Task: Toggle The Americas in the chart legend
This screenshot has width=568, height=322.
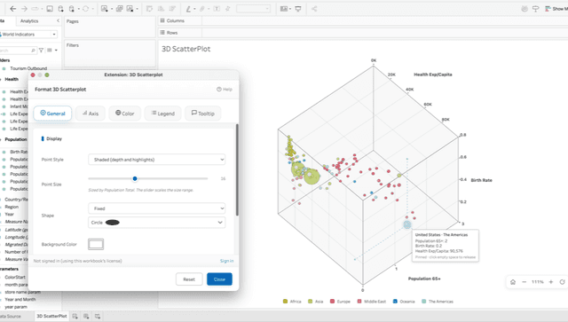Action: [x=438, y=302]
